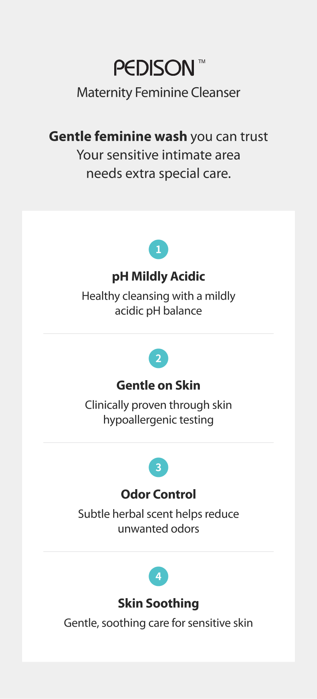Click Your sensitive intimate area line
The width and height of the screenshot is (317, 699).
158,155
